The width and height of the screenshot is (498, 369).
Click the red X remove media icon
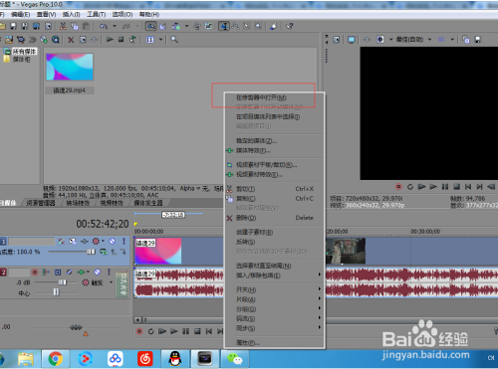(71, 40)
